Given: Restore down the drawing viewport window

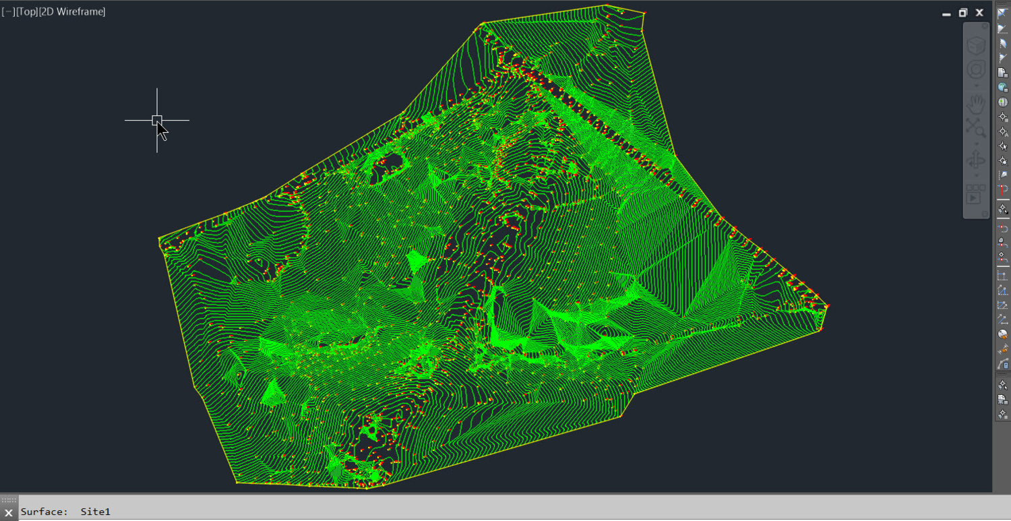Looking at the screenshot, I should point(963,13).
